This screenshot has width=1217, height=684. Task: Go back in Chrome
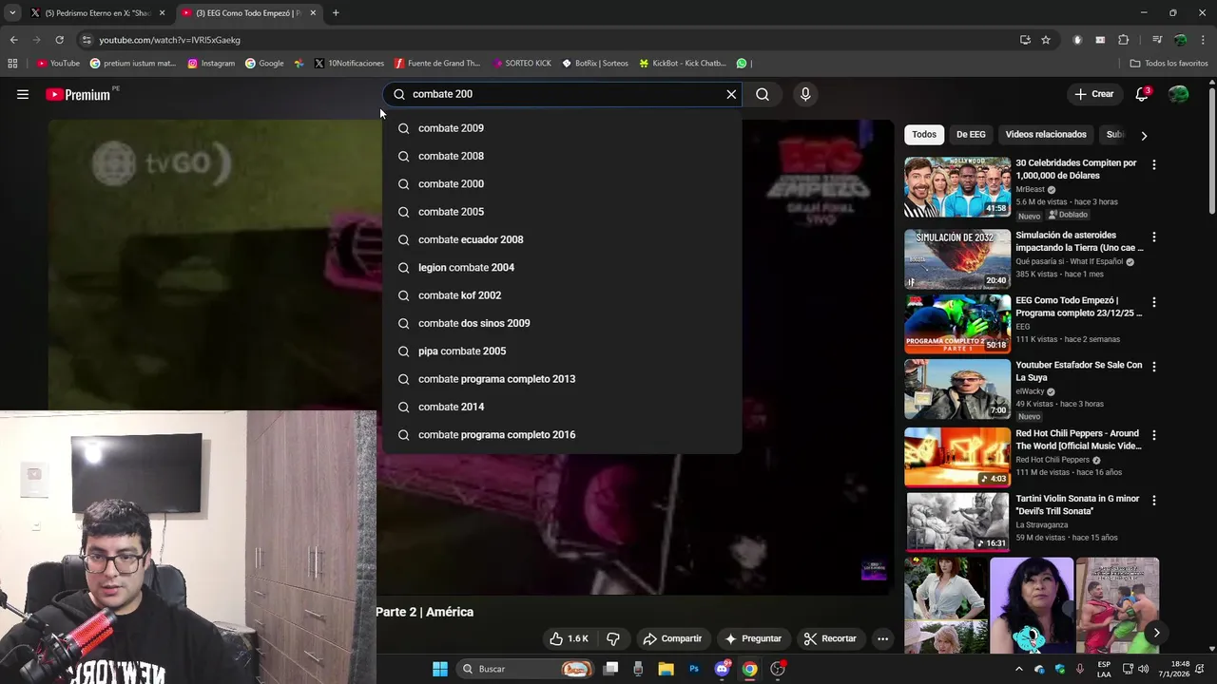[x=13, y=40]
